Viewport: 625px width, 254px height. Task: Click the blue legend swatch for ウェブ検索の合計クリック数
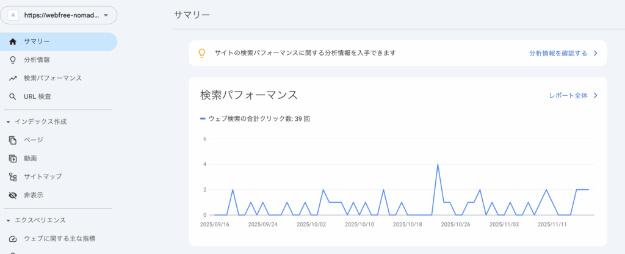click(x=203, y=118)
